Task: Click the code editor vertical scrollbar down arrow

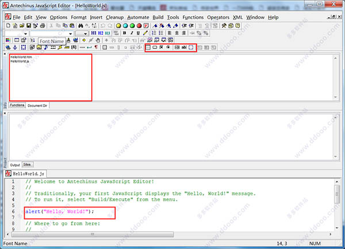Action: tap(337, 228)
